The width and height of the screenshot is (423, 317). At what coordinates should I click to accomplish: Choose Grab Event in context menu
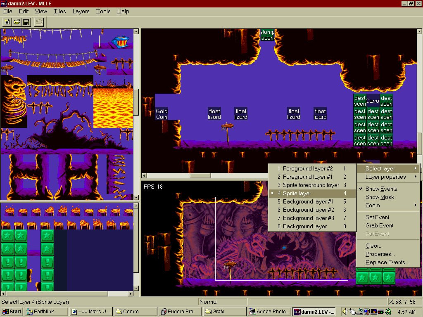[x=388, y=225]
